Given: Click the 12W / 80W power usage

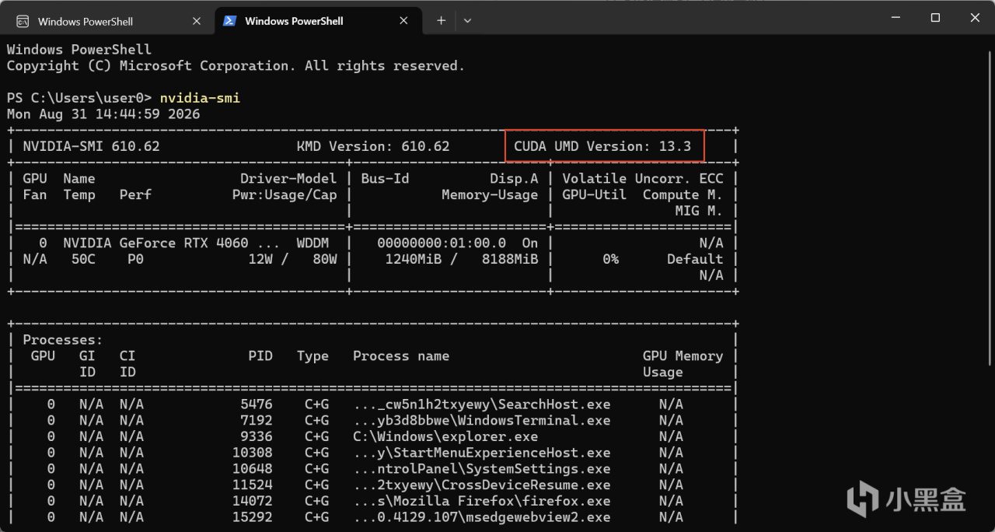Looking at the screenshot, I should (292, 259).
